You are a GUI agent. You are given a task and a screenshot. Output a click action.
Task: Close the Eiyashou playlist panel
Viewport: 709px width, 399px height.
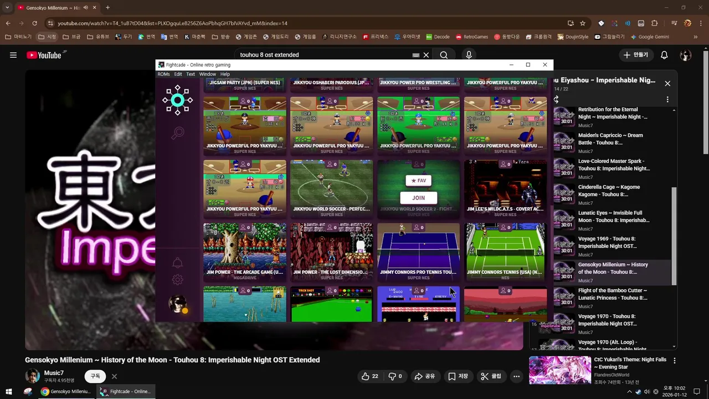[667, 83]
